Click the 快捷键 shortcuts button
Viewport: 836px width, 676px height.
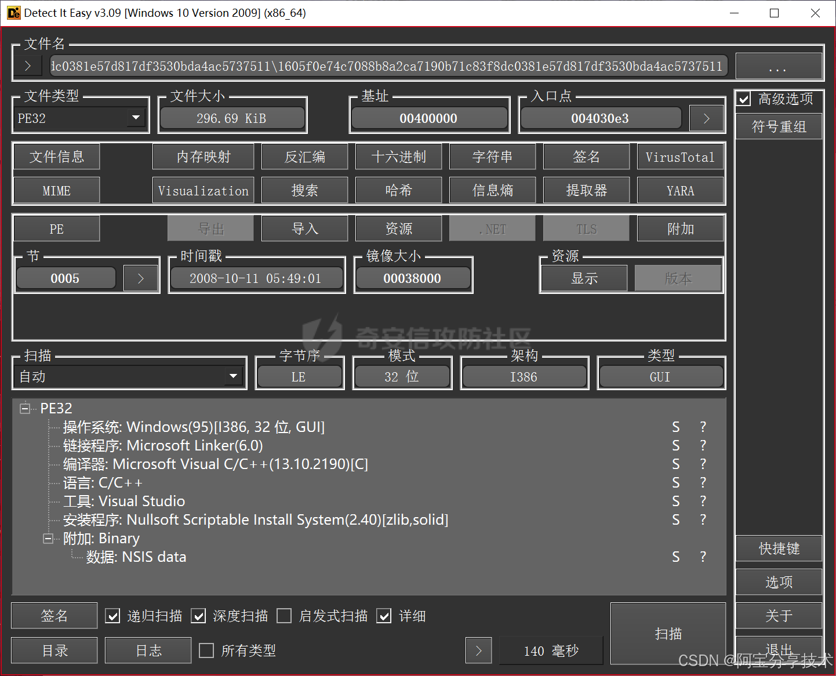(779, 548)
